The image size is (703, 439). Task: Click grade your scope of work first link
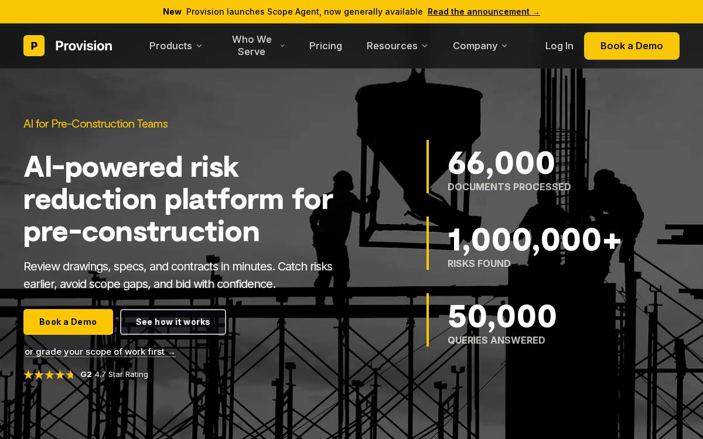(100, 352)
